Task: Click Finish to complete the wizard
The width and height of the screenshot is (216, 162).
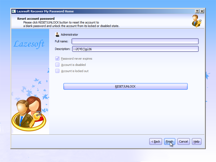Action: click(170, 141)
